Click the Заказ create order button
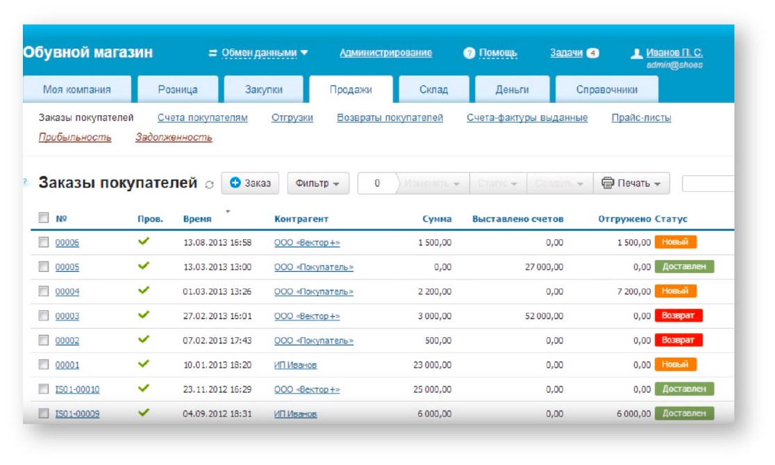Image resolution: width=775 pixels, height=465 pixels. [x=250, y=183]
